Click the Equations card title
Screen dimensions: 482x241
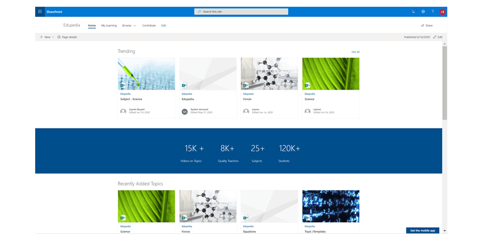(249, 231)
